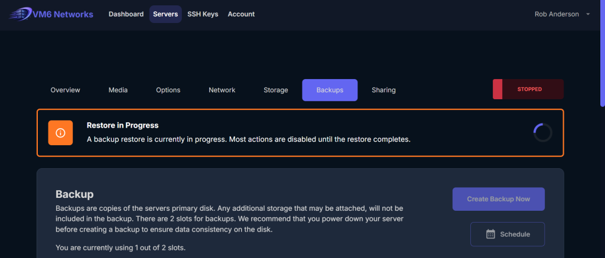Image resolution: width=605 pixels, height=258 pixels.
Task: Click the restore progress spinner
Action: click(542, 133)
